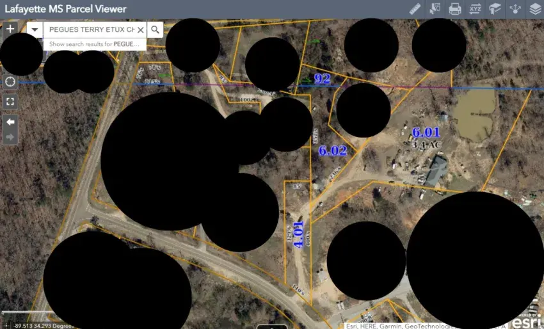Click parcel label 4.01 on the map
Screen dimensions: 544x329
pos(296,236)
